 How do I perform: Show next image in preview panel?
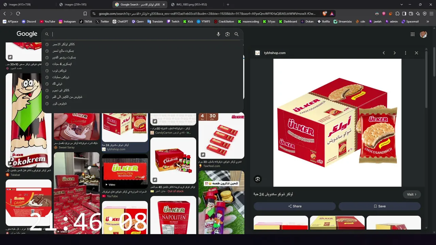[394, 53]
